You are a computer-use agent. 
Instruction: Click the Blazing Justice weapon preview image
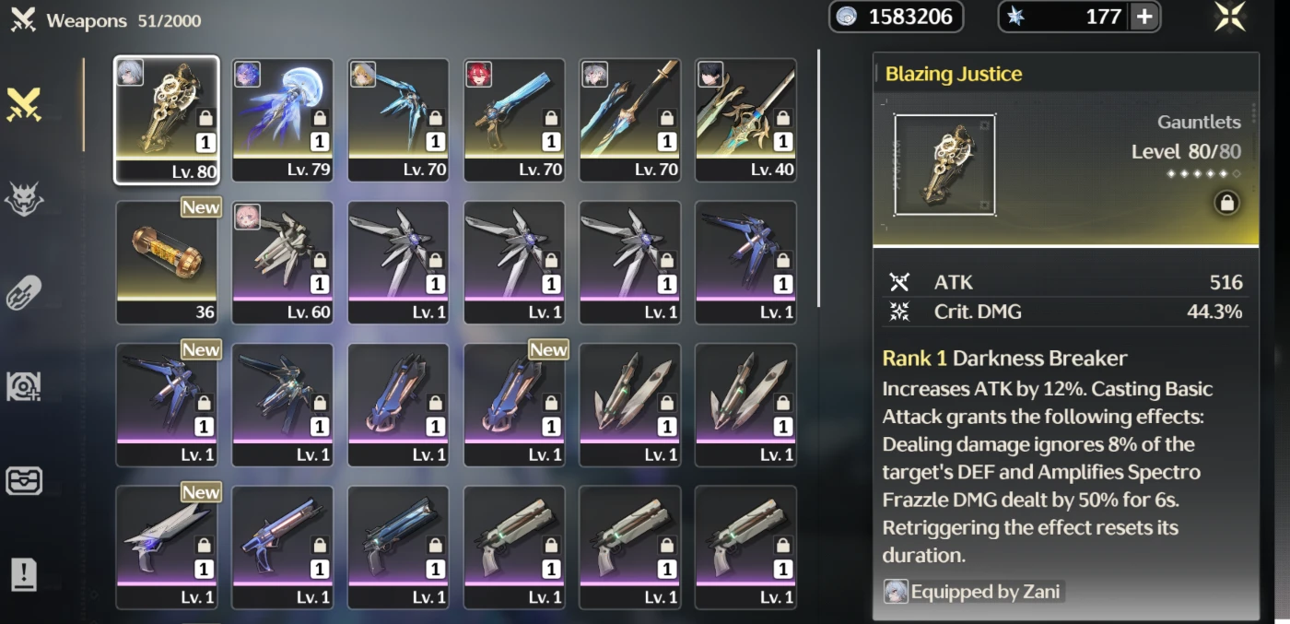(944, 165)
